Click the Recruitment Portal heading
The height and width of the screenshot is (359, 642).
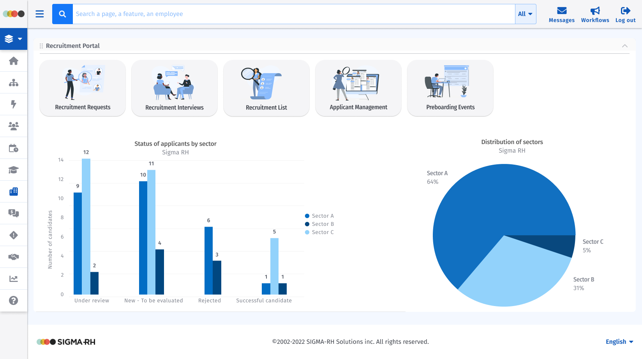click(x=73, y=46)
